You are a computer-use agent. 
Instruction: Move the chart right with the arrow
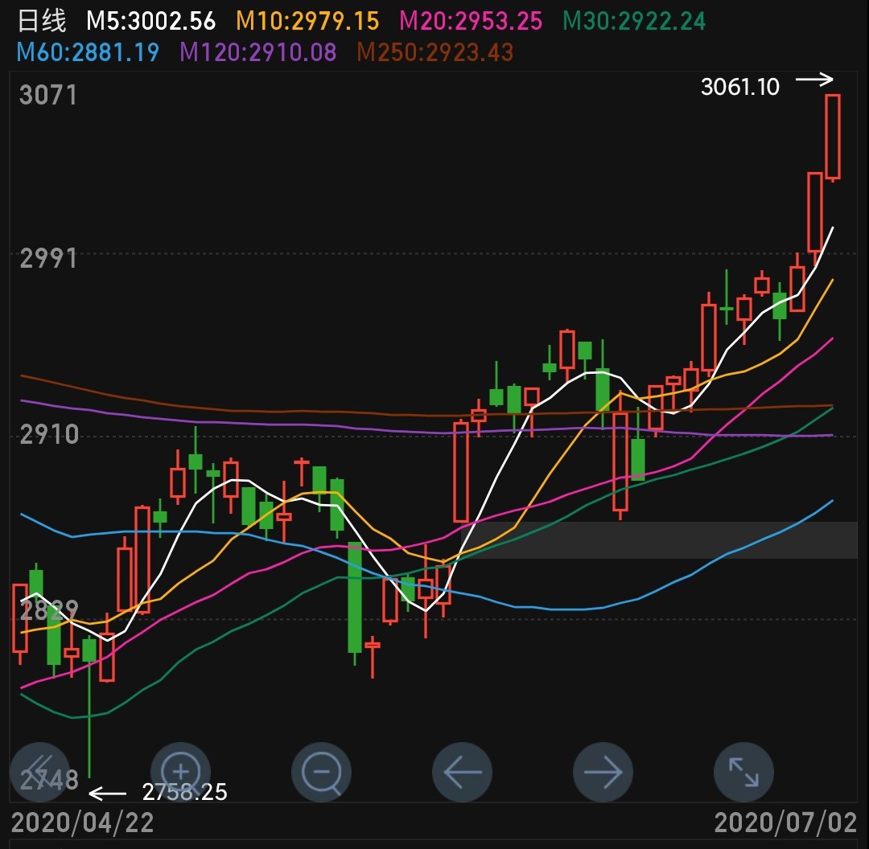603,772
